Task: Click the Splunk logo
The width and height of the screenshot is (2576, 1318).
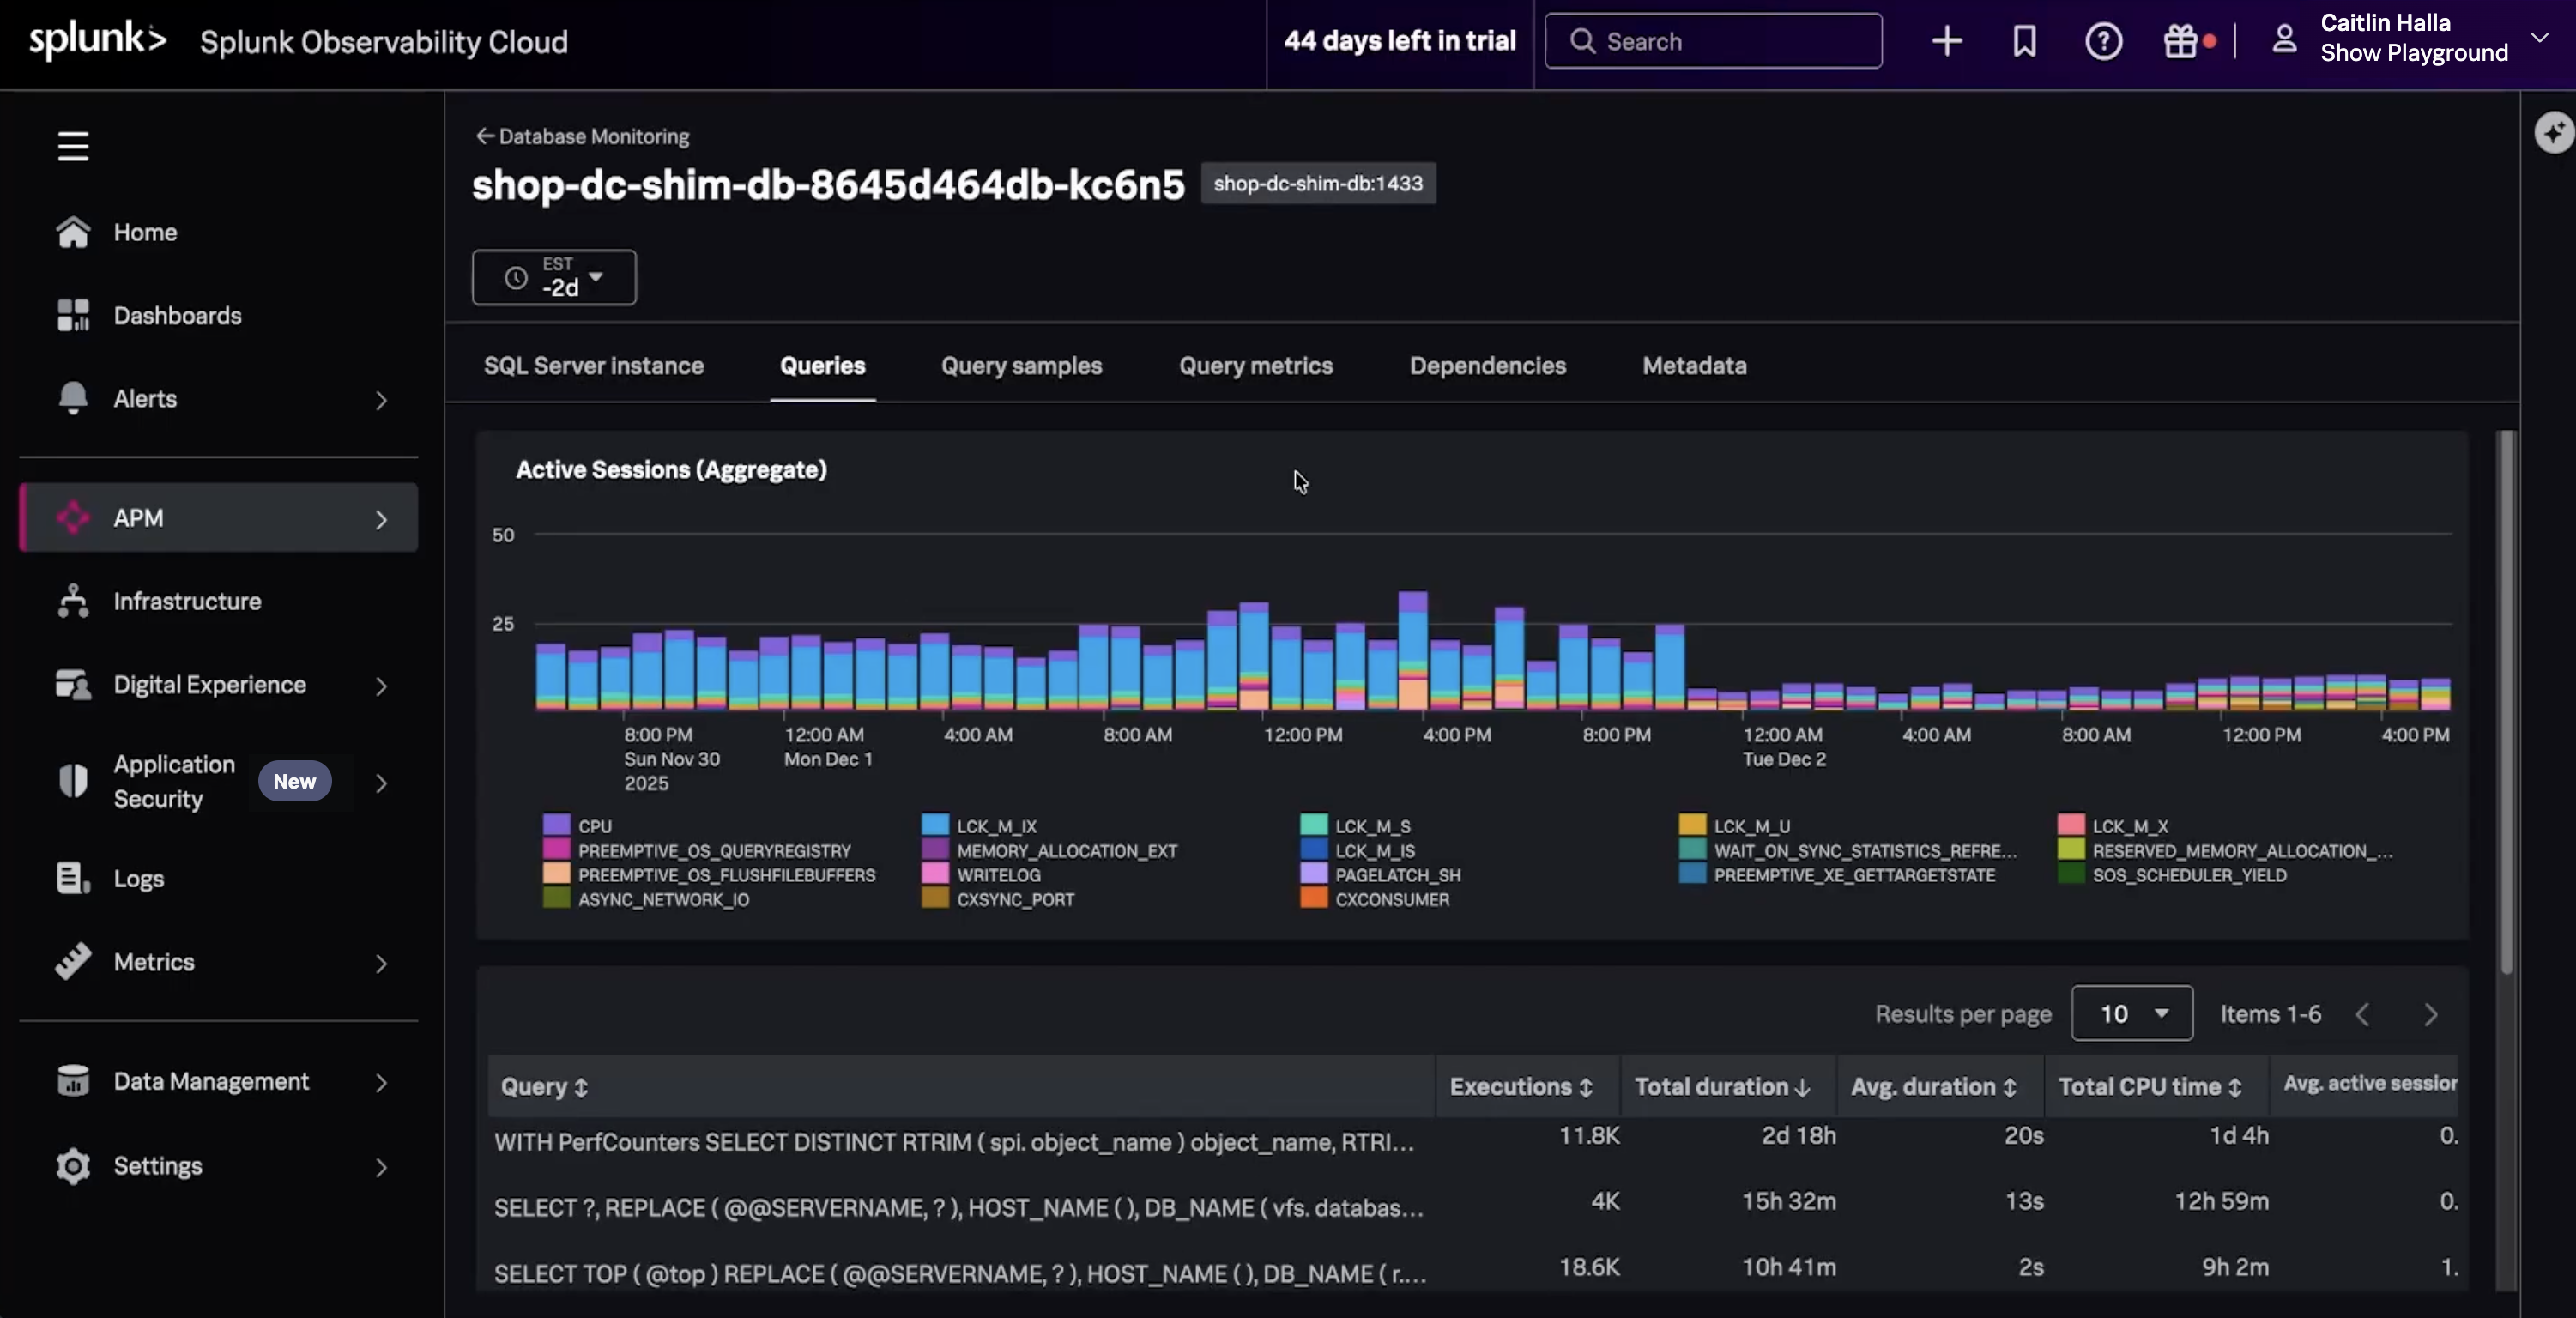Action: tap(97, 40)
